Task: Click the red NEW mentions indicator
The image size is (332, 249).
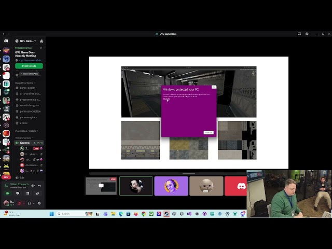Action: (6, 177)
